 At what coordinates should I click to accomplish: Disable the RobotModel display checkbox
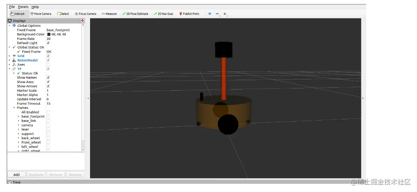click(48, 60)
